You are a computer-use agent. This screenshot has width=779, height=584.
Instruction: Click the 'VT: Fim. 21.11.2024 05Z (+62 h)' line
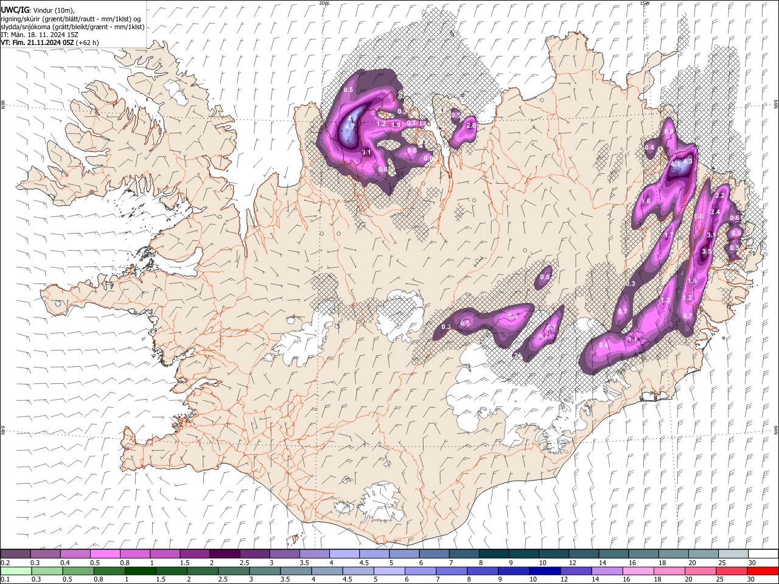point(50,43)
